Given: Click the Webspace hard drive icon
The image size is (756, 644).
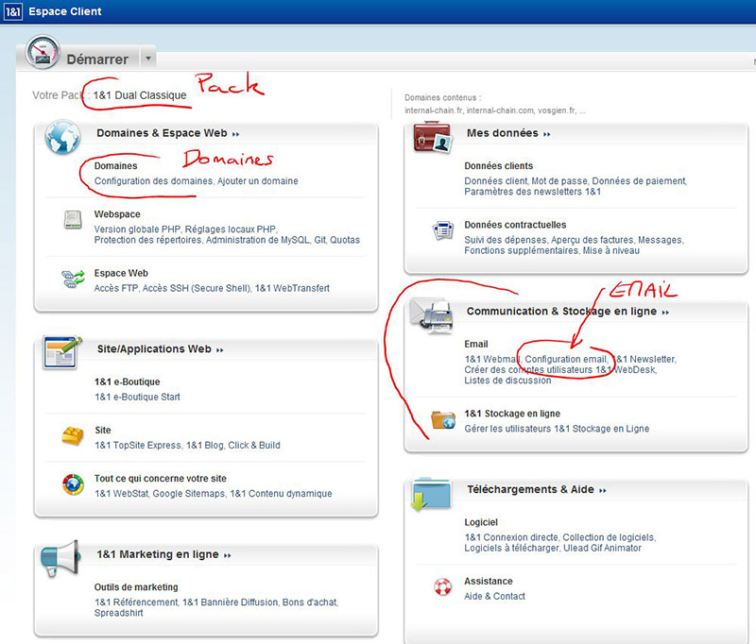Looking at the screenshot, I should point(73,220).
